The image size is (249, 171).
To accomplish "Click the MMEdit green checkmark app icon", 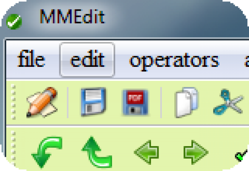I will (x=14, y=22).
